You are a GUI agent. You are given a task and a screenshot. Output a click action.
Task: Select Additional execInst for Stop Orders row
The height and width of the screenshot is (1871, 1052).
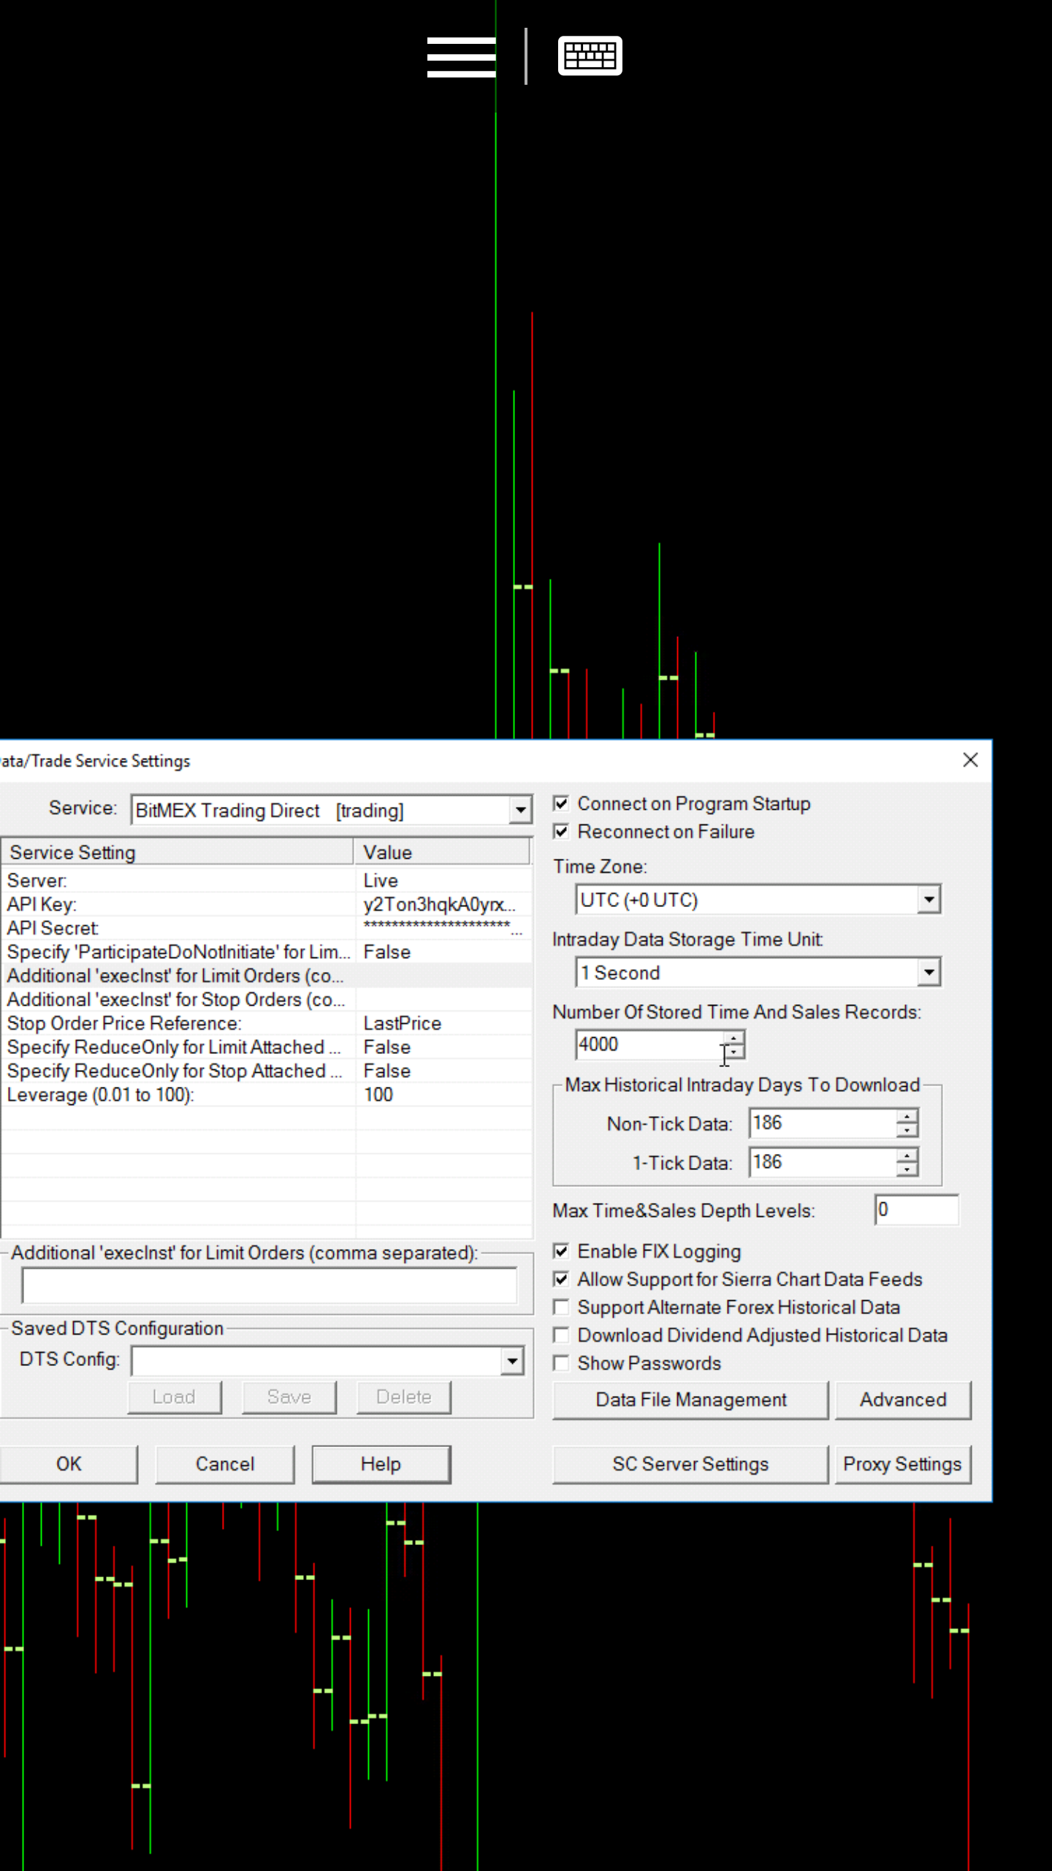click(x=267, y=999)
